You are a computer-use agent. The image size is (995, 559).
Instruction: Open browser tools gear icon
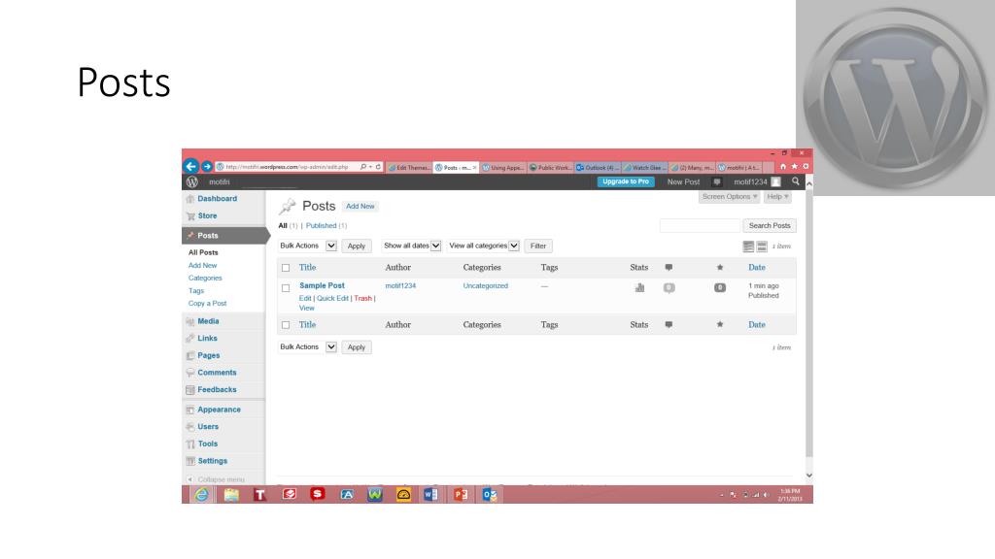tap(806, 167)
